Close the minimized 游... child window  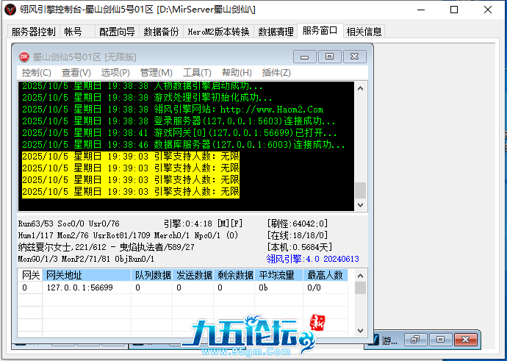pos(464,340)
